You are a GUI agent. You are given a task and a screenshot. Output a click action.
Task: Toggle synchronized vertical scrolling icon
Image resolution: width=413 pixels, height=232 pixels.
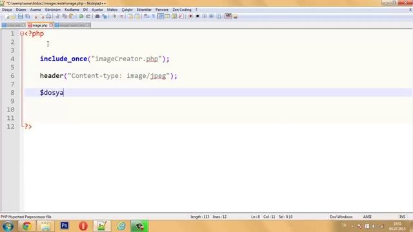(130, 16)
